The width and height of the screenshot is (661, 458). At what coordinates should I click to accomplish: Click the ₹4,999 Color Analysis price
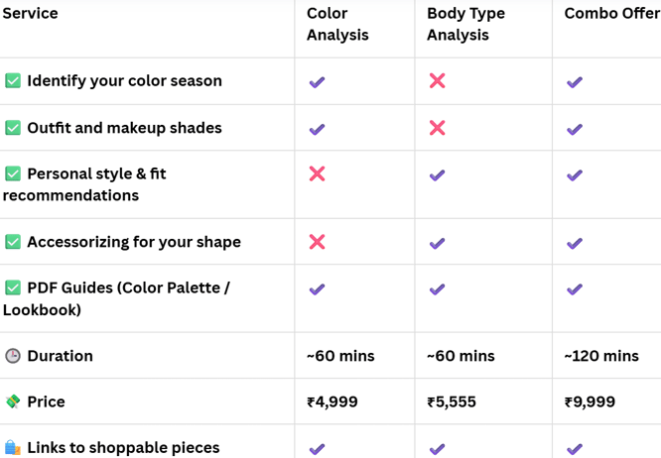(332, 401)
